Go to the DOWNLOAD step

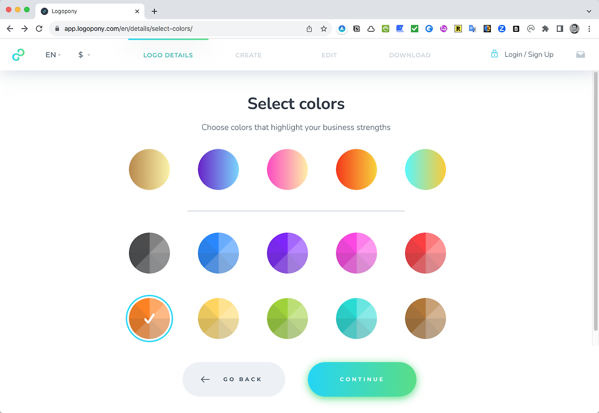coord(410,55)
